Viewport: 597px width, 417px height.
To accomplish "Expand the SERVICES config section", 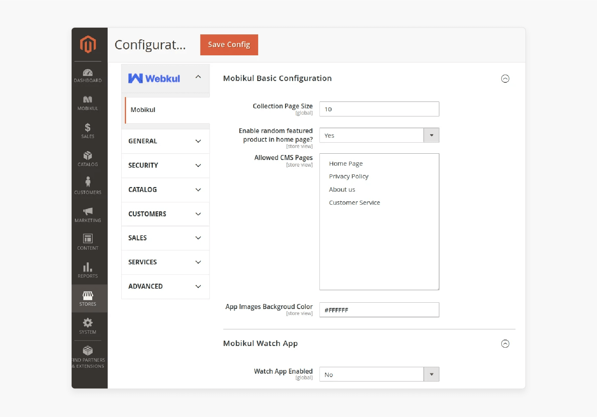I will [x=165, y=262].
